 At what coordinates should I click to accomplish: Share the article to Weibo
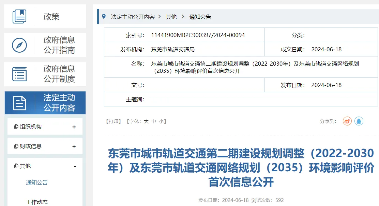point(347,121)
